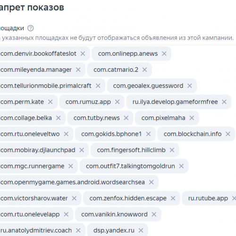Select com.outfit7.talkingtomgoldrun tag text
Image resolution: width=236 pixels, height=236 pixels.
[130, 166]
